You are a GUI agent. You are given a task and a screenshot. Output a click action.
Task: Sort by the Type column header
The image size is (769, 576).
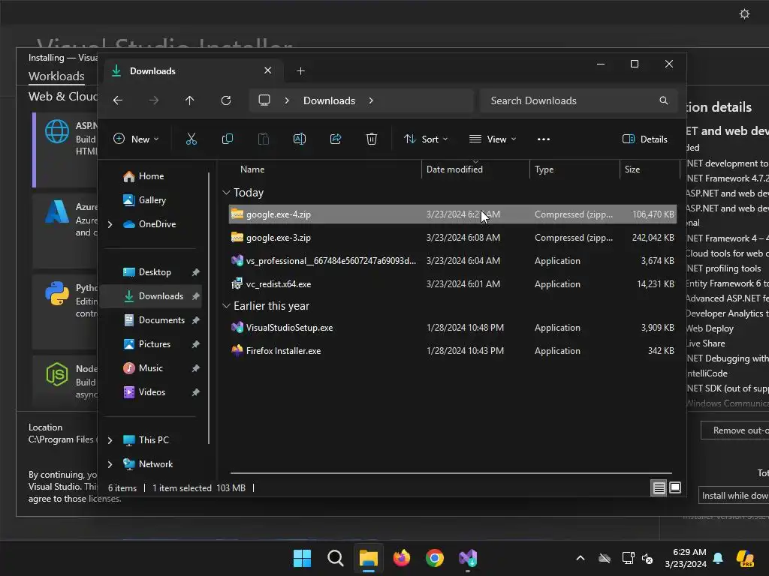tap(574, 169)
